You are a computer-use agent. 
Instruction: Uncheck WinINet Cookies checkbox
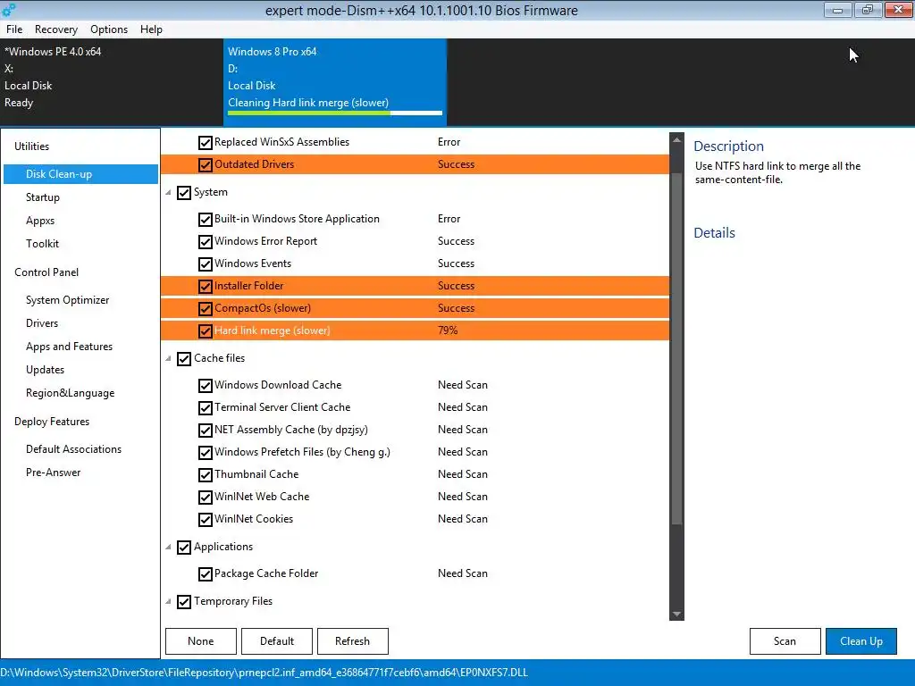205,519
